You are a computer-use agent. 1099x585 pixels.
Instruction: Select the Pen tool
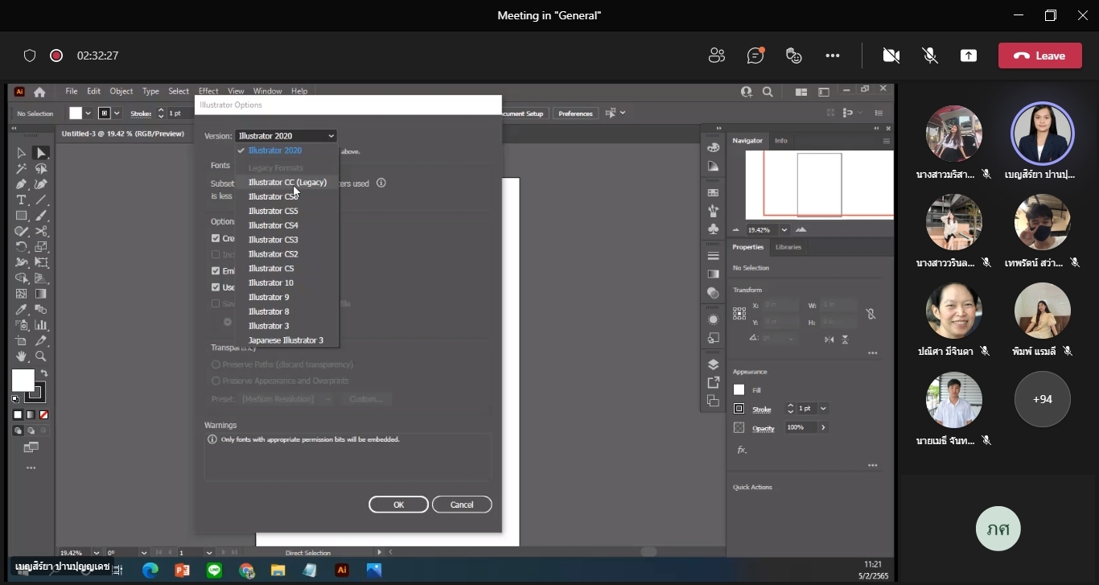[22, 184]
